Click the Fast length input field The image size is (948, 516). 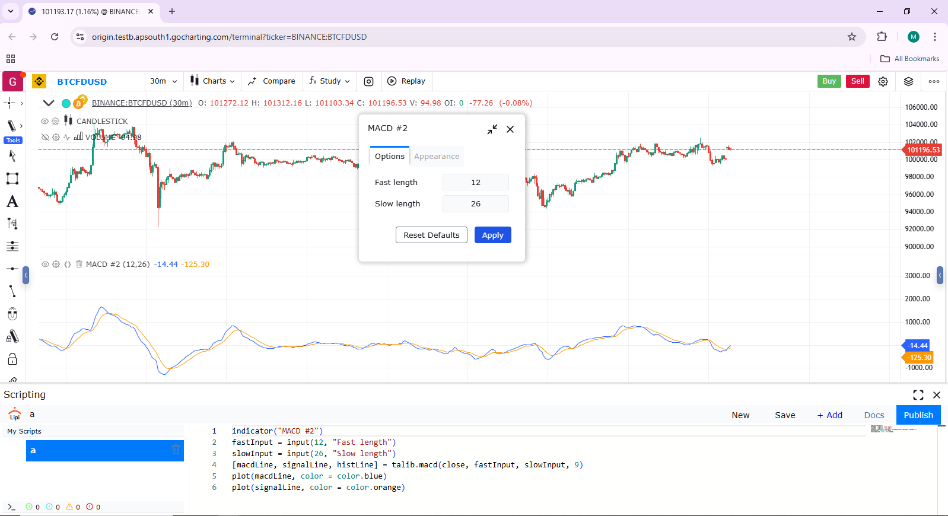475,183
